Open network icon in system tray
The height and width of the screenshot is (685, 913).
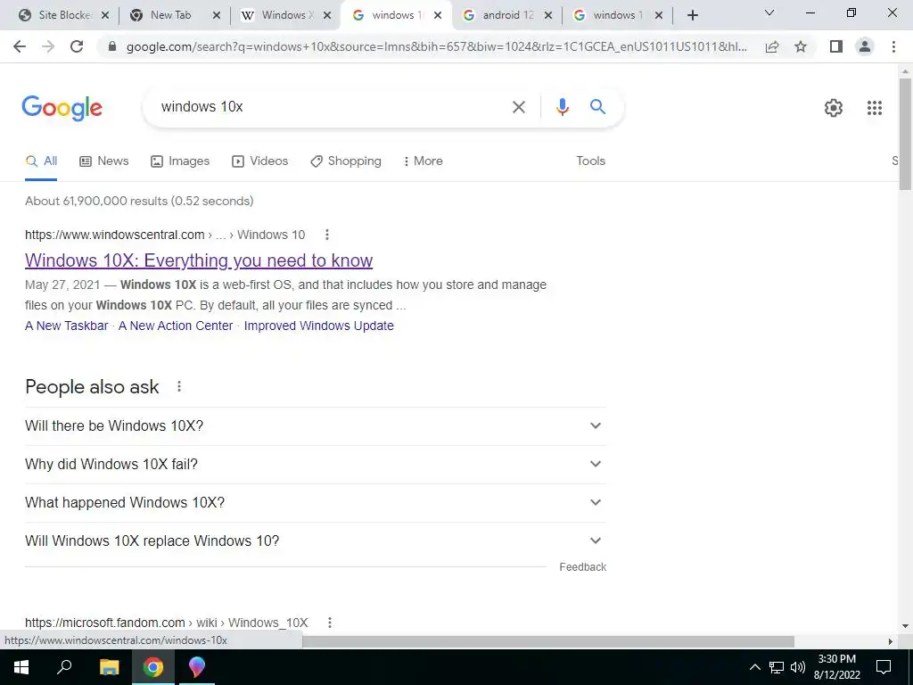click(777, 667)
